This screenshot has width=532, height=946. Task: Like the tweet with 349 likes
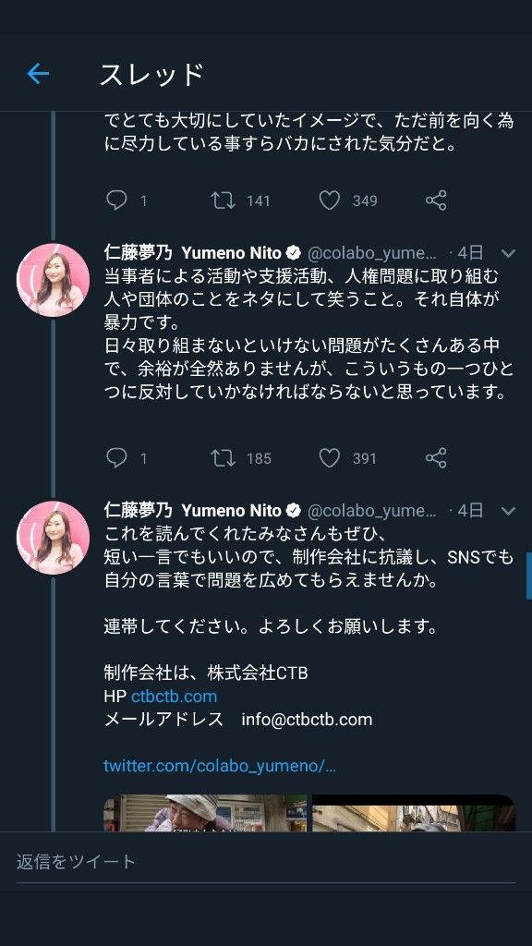(330, 200)
